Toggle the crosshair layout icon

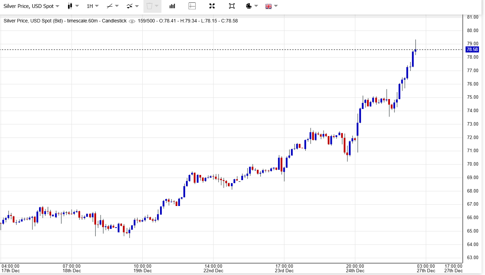coord(192,6)
